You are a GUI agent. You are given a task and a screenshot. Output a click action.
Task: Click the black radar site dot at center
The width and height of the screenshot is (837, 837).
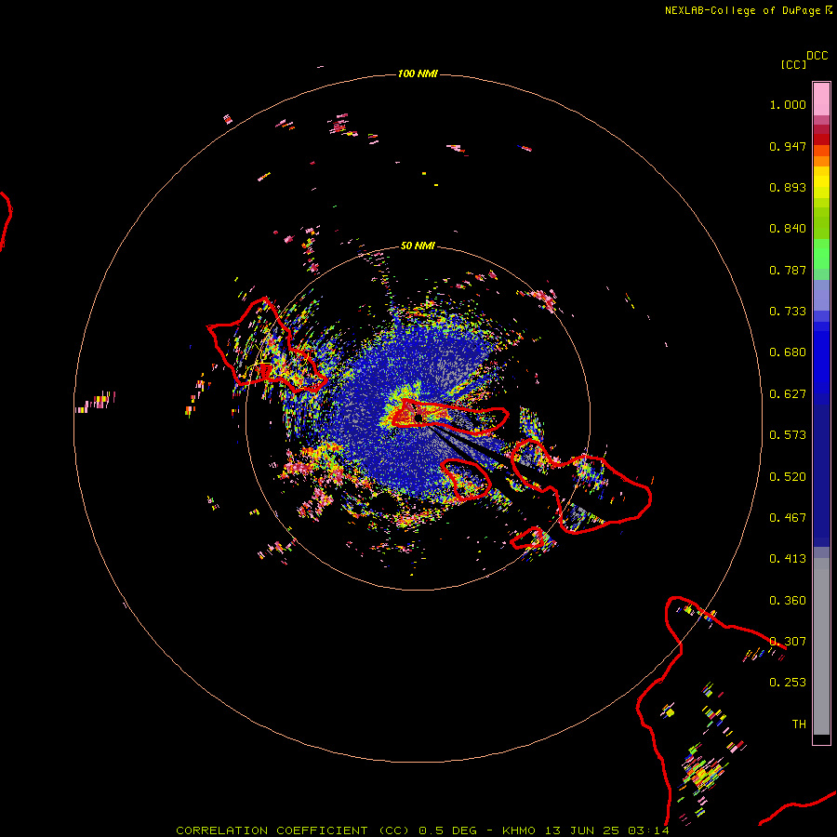point(418,418)
